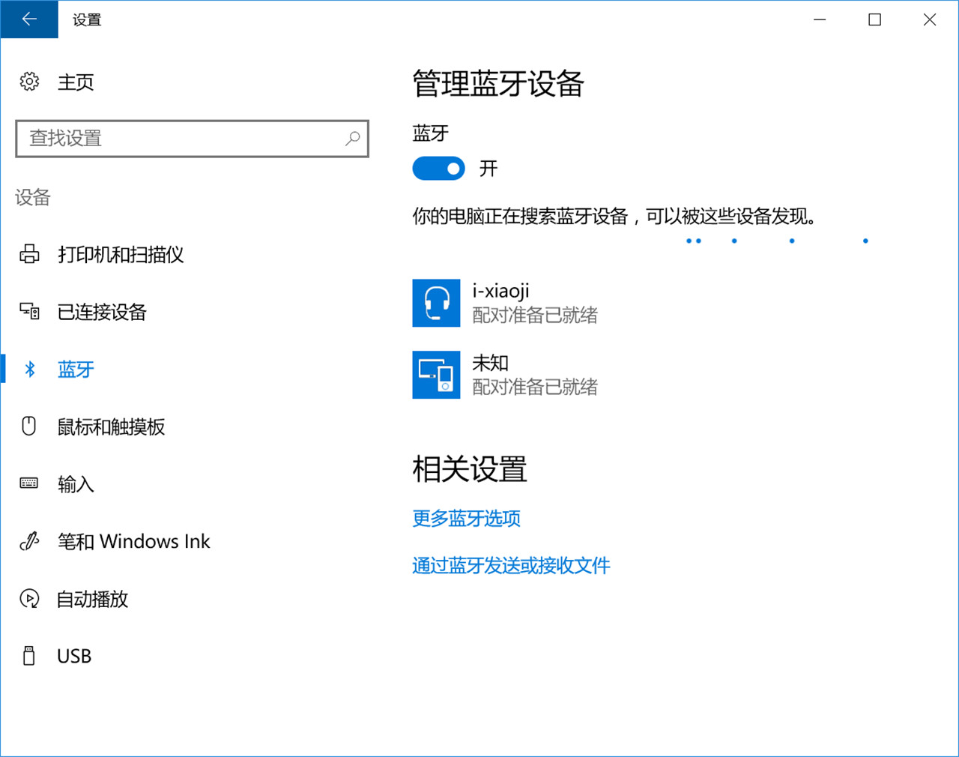959x757 pixels.
Task: Click the mouse icon in sidebar
Action: [29, 426]
